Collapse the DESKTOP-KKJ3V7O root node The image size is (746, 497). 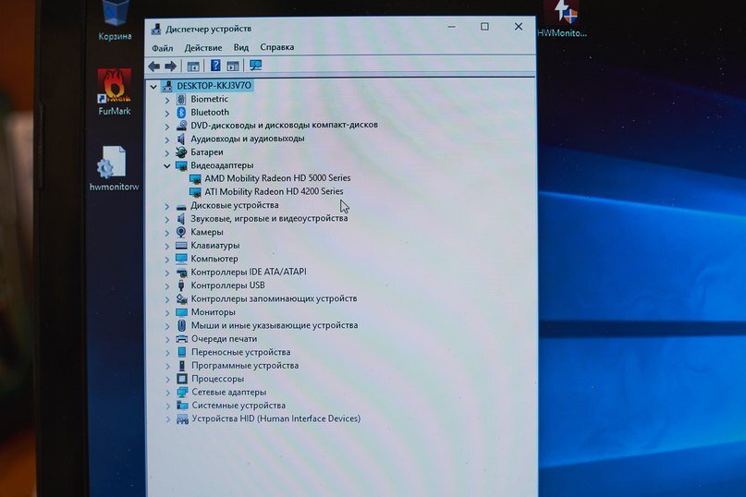[153, 87]
